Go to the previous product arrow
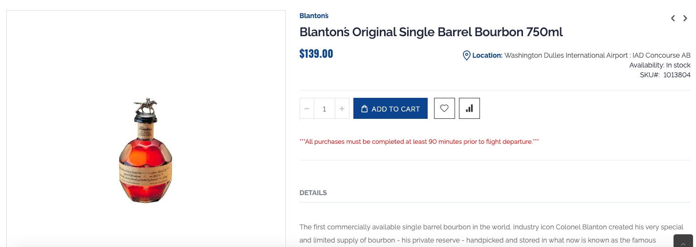Viewport: 696px width, 247px height. (673, 19)
